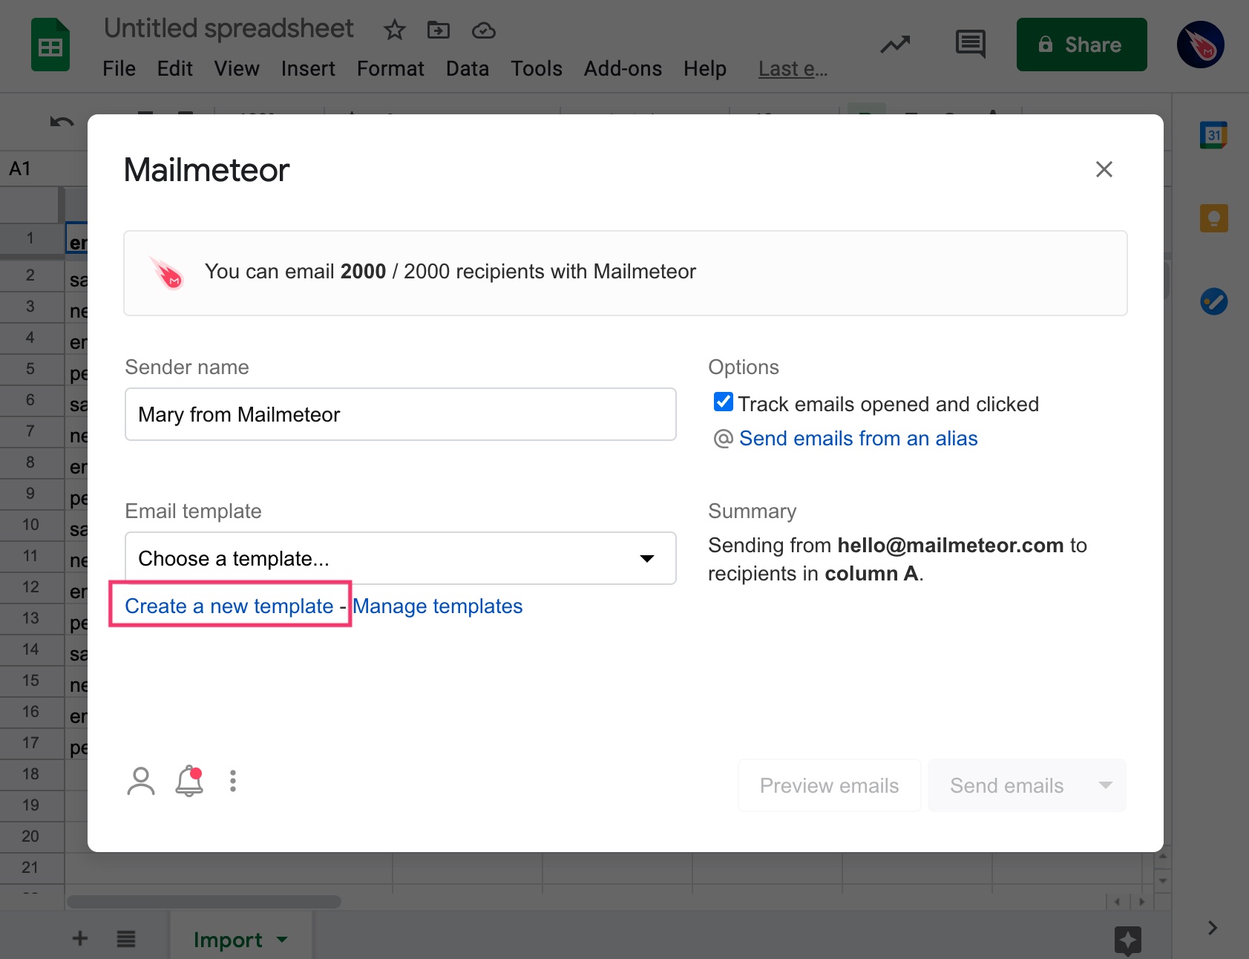This screenshot has height=959, width=1249.
Task: Expand the side panel chevron
Action: [x=1212, y=928]
